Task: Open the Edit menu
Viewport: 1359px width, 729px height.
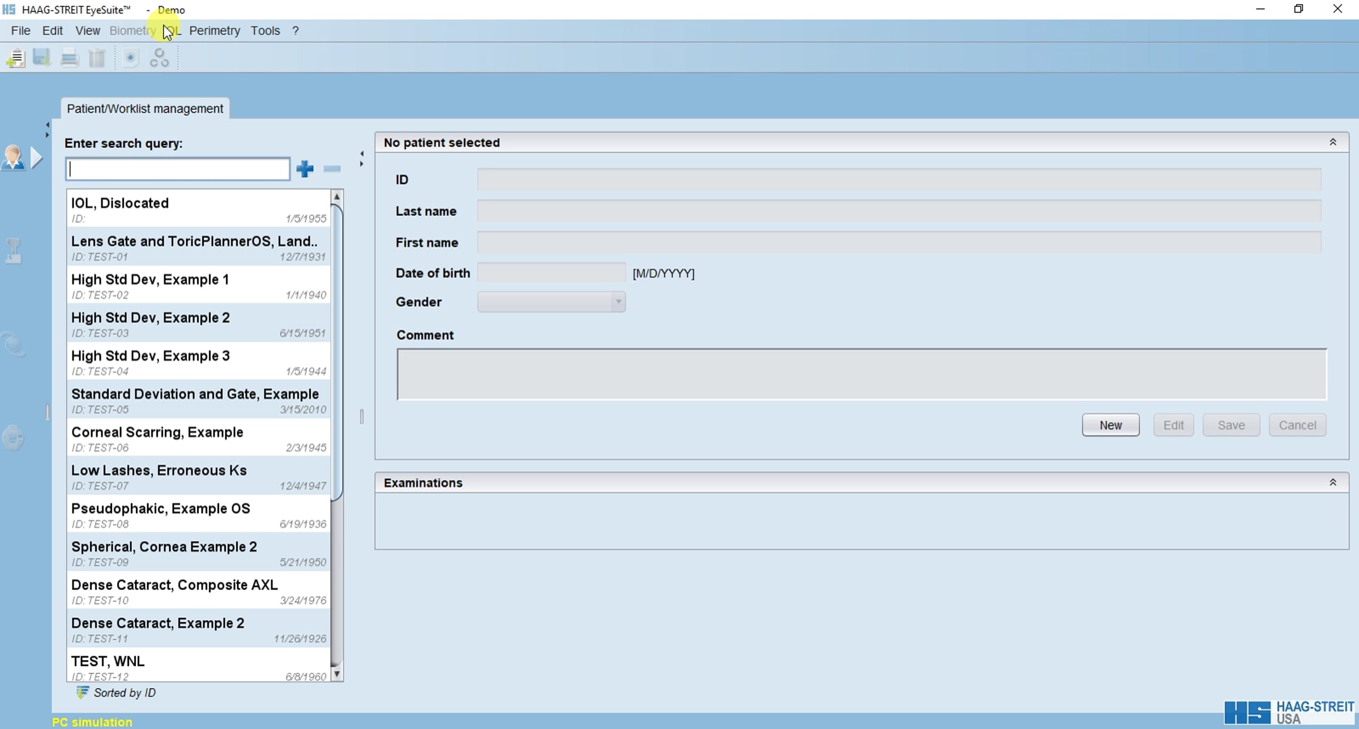Action: pyautogui.click(x=53, y=31)
